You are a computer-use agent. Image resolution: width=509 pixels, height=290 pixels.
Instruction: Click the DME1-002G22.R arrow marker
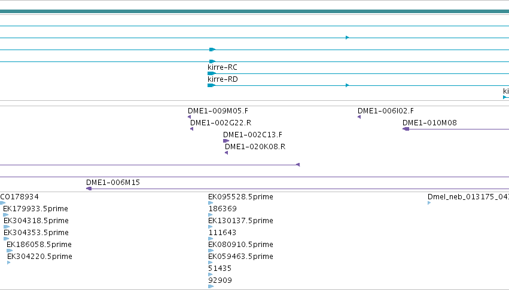tap(191, 129)
